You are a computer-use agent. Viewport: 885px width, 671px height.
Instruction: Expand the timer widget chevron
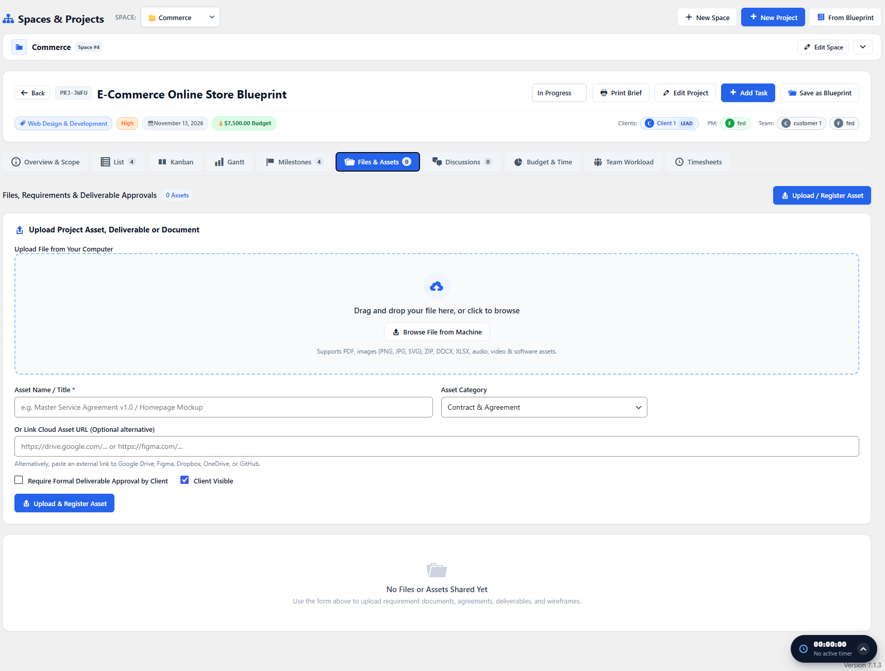coord(863,649)
